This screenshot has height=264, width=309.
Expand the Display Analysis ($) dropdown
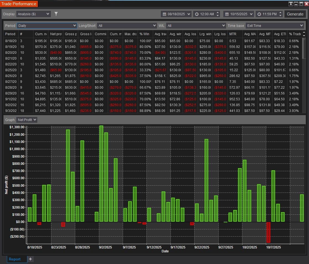click(x=33, y=14)
